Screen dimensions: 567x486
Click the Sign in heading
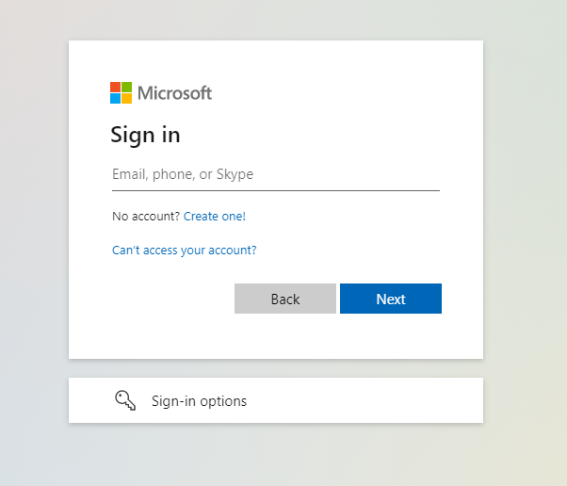coord(145,135)
